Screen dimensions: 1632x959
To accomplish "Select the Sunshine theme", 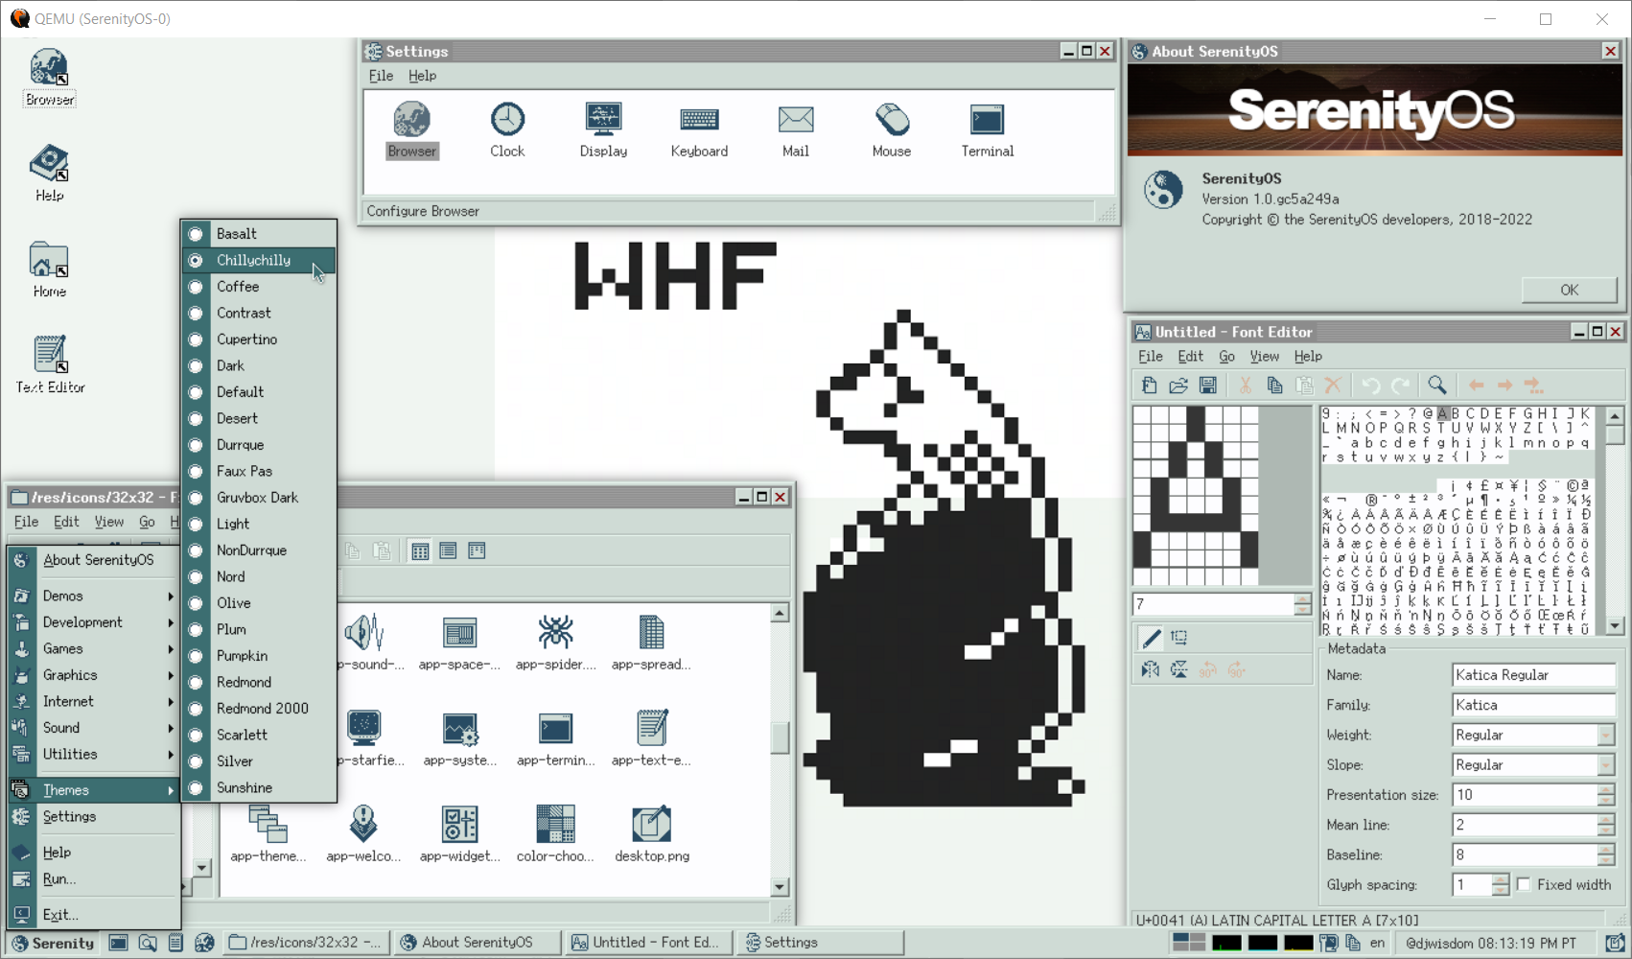I will [x=259, y=787].
